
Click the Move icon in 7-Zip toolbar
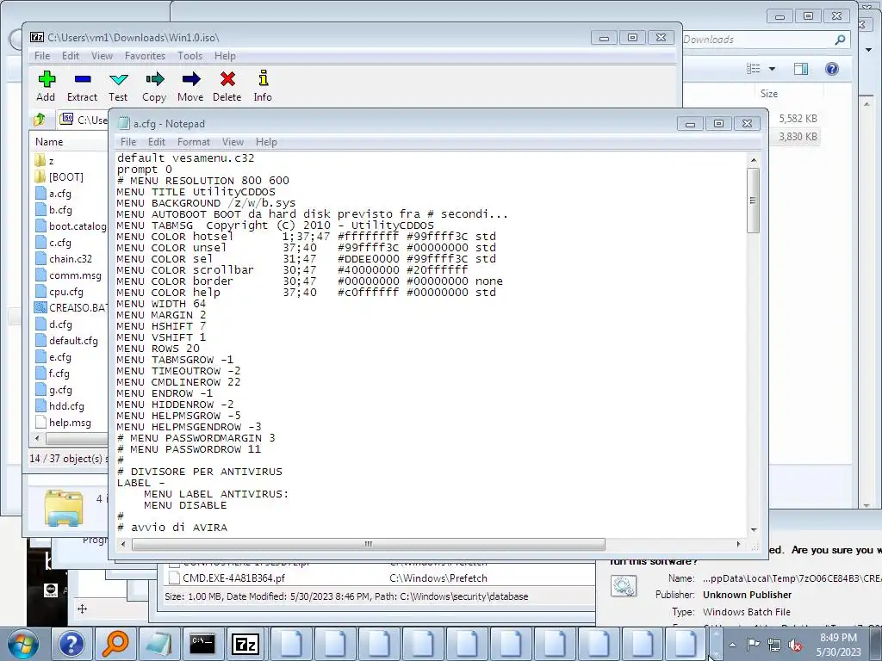[190, 86]
